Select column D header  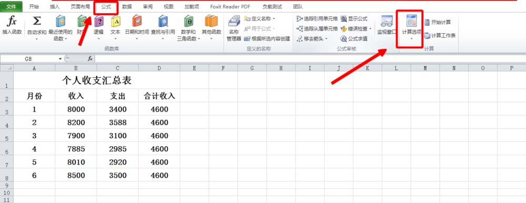coord(159,68)
